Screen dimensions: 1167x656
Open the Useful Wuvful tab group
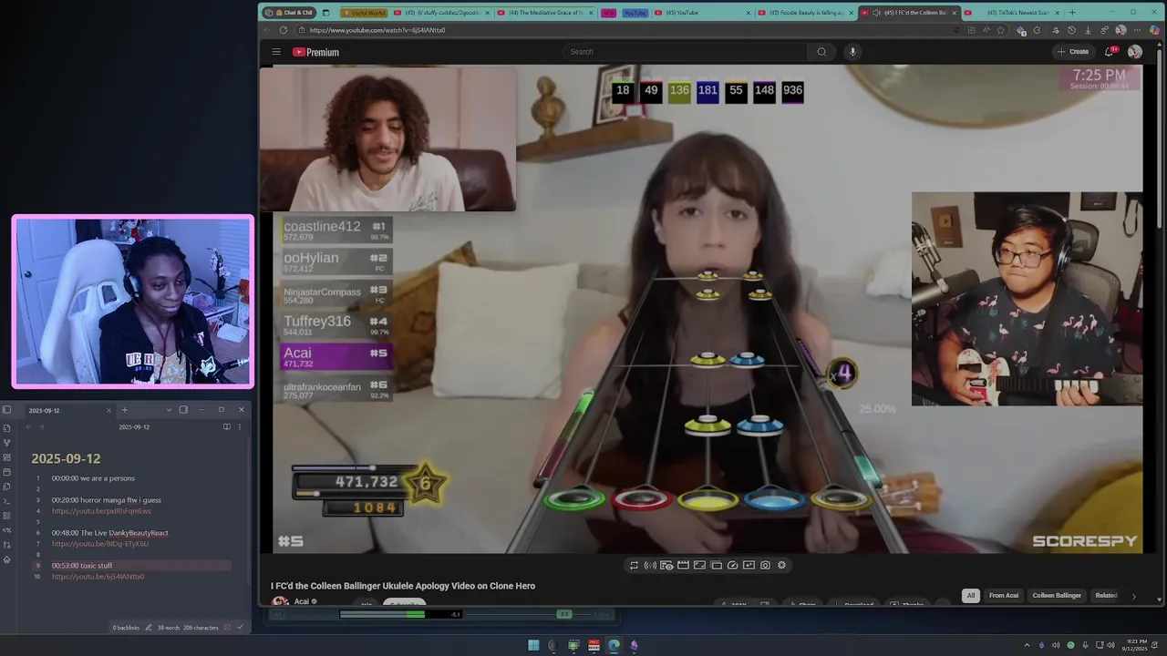pos(365,13)
